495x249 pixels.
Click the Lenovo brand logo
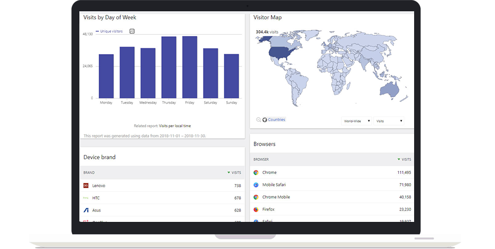point(86,186)
